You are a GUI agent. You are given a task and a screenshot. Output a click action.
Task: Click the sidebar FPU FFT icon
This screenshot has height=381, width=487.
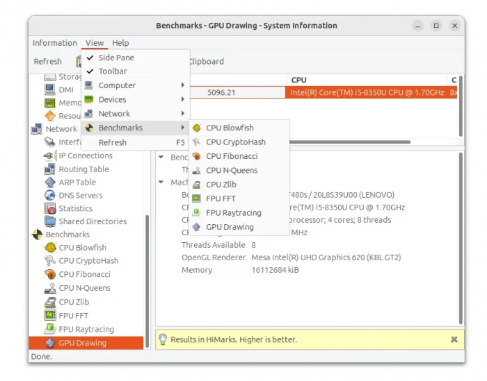click(x=50, y=315)
